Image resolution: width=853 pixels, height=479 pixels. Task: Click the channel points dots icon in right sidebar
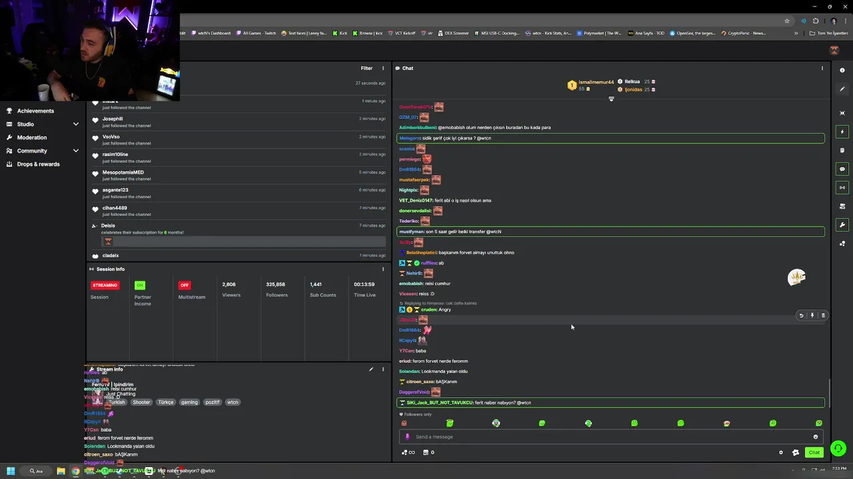(x=842, y=243)
